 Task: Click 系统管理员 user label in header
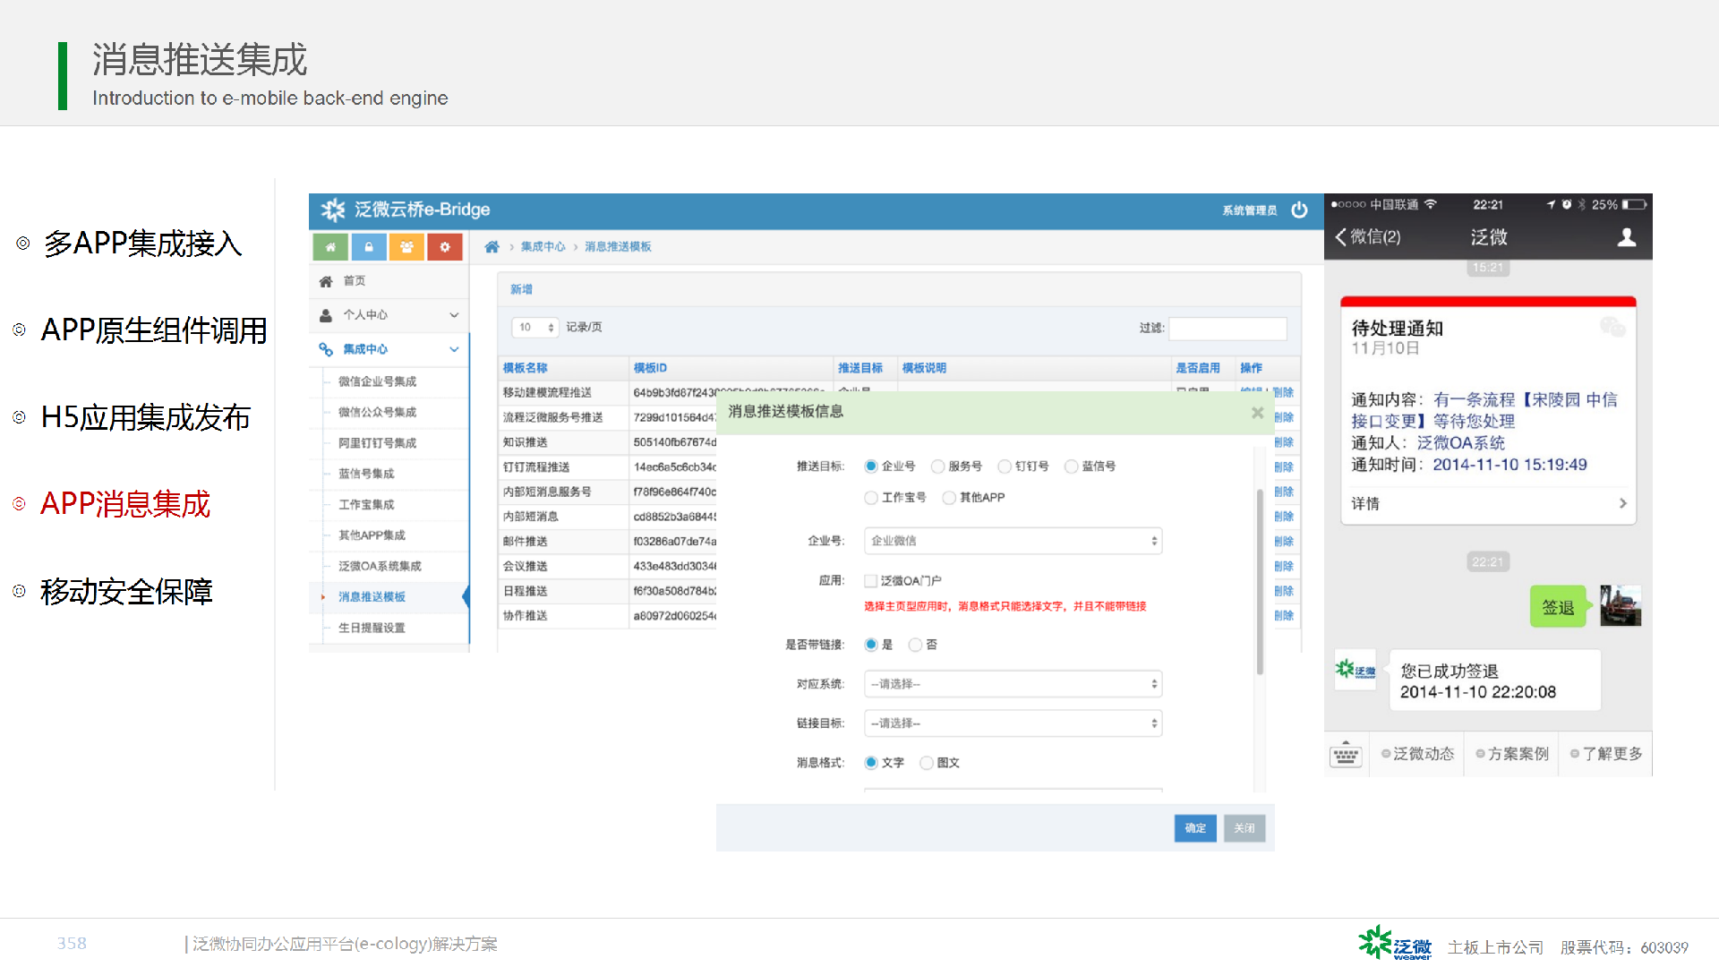[x=1250, y=210]
